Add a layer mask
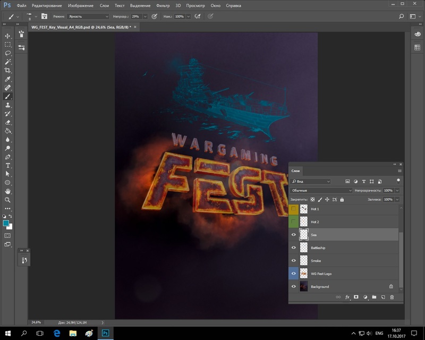425x340 pixels. 356,297
